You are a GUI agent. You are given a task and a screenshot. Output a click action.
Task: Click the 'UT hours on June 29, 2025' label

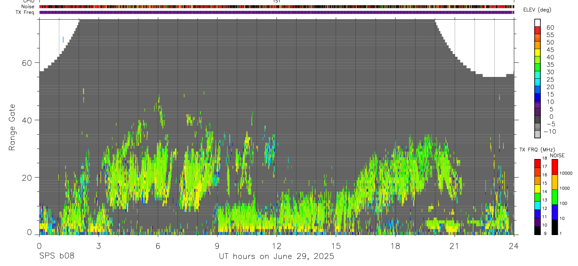[276, 256]
